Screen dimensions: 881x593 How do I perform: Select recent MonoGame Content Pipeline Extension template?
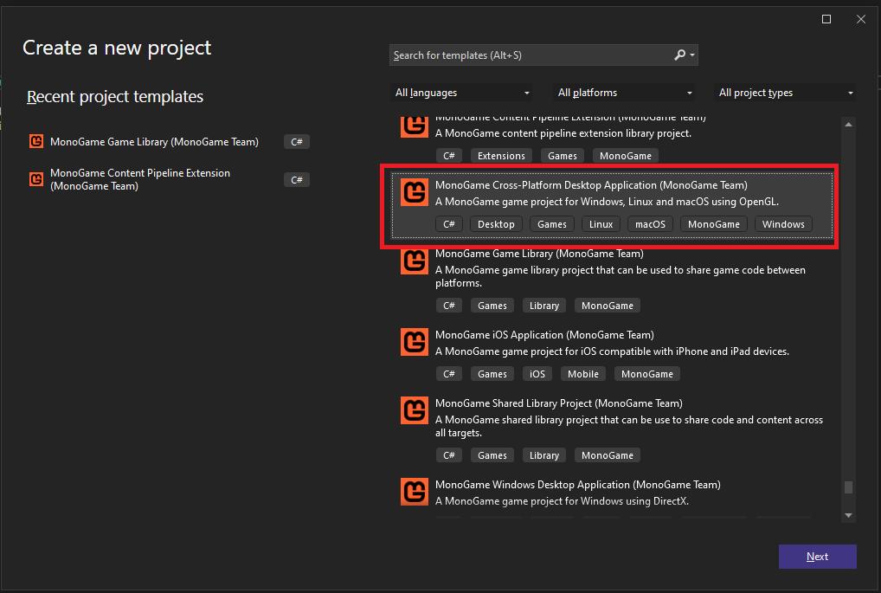click(x=169, y=179)
